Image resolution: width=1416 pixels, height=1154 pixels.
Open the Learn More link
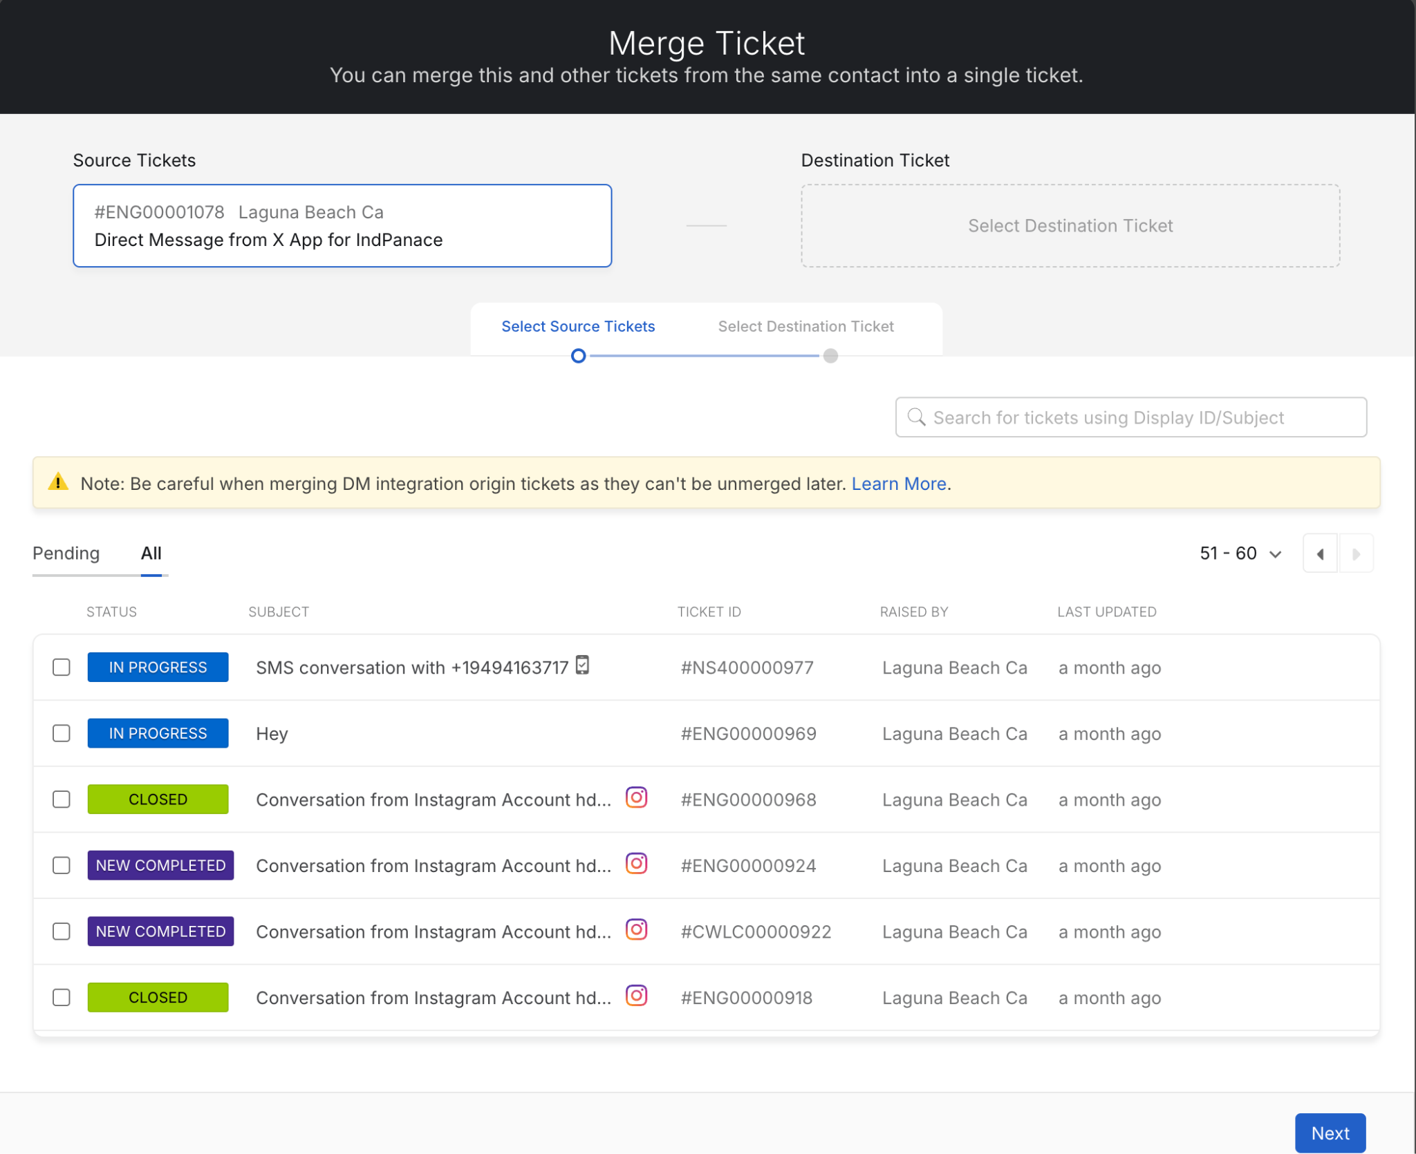[x=898, y=484]
